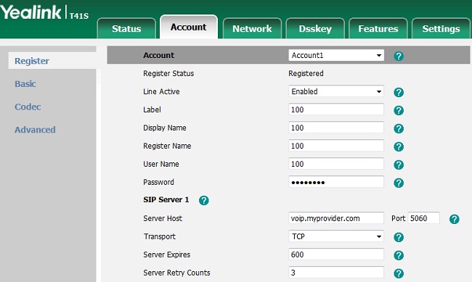
Task: Select the Advanced sidebar link
Action: click(x=35, y=130)
